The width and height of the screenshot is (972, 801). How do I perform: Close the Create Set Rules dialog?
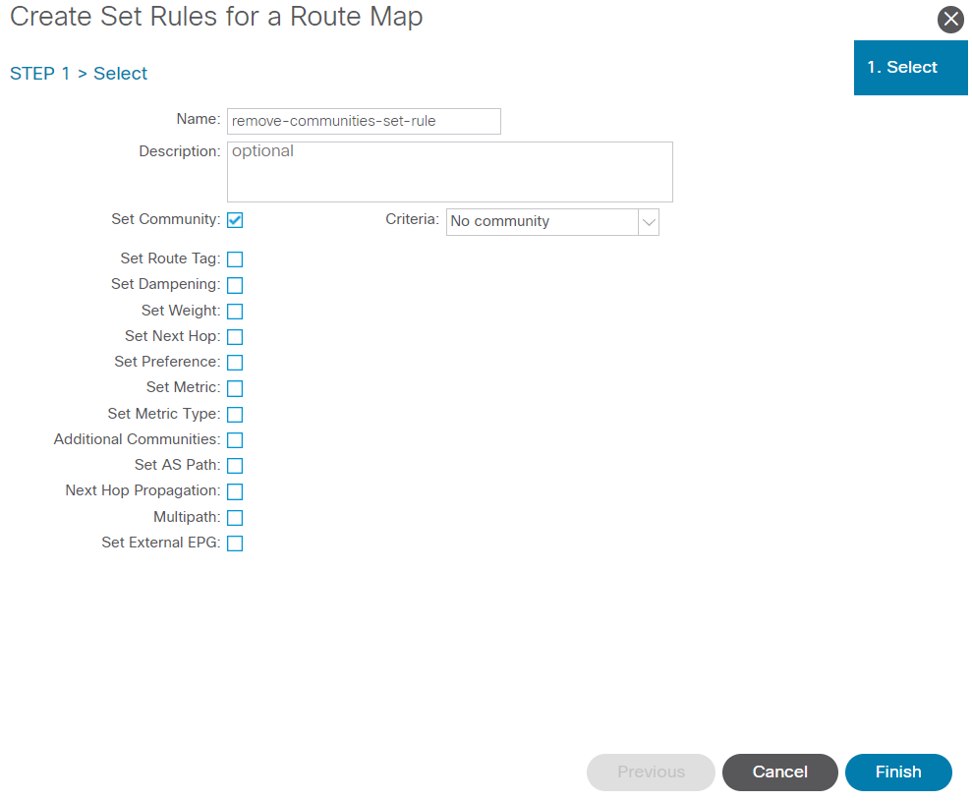point(950,20)
